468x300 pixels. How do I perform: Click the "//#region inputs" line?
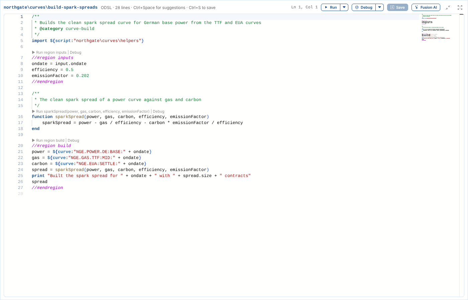click(52, 58)
